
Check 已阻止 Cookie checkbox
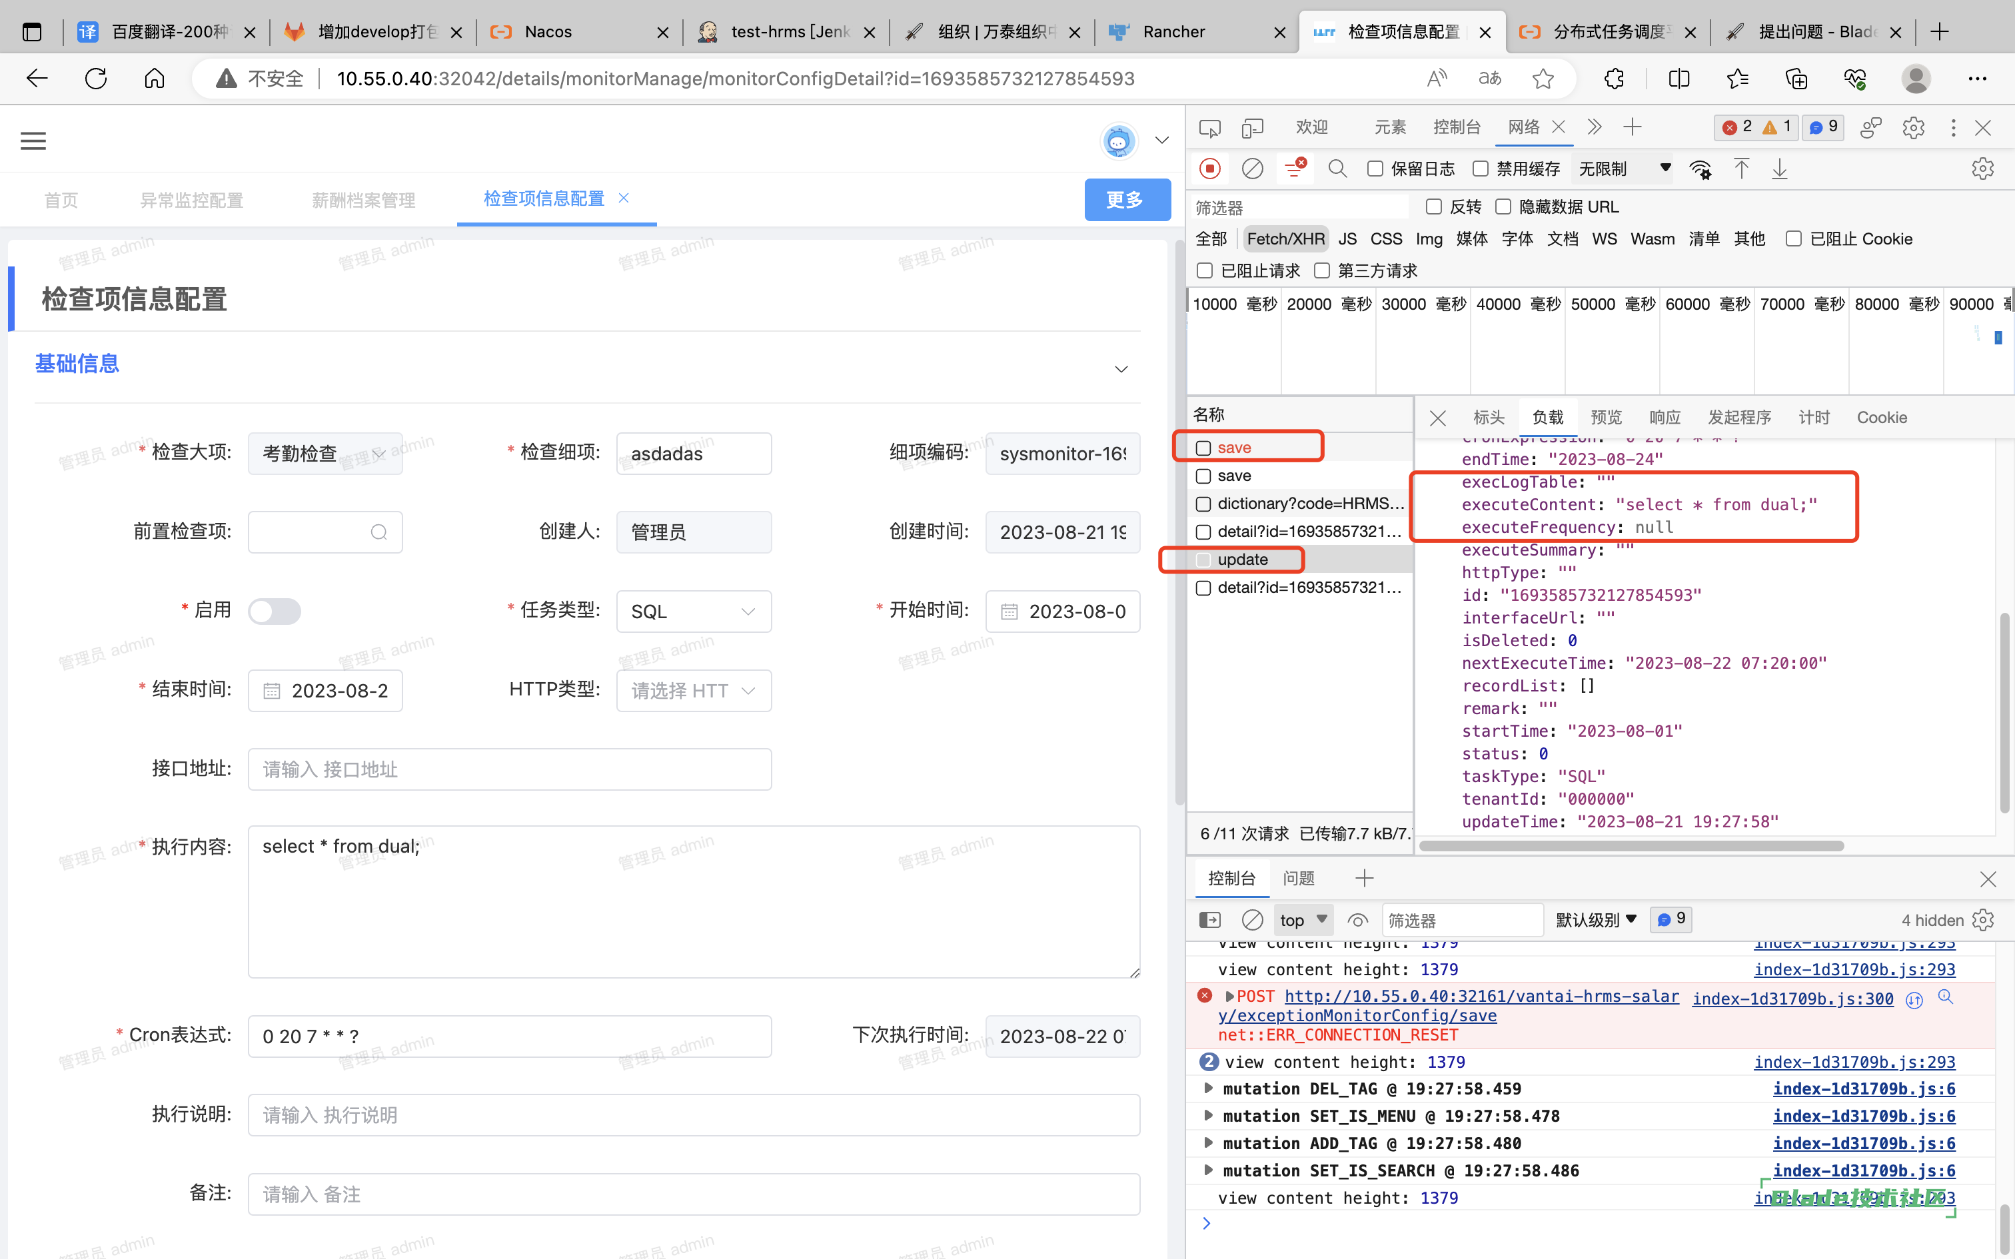pyautogui.click(x=1794, y=239)
